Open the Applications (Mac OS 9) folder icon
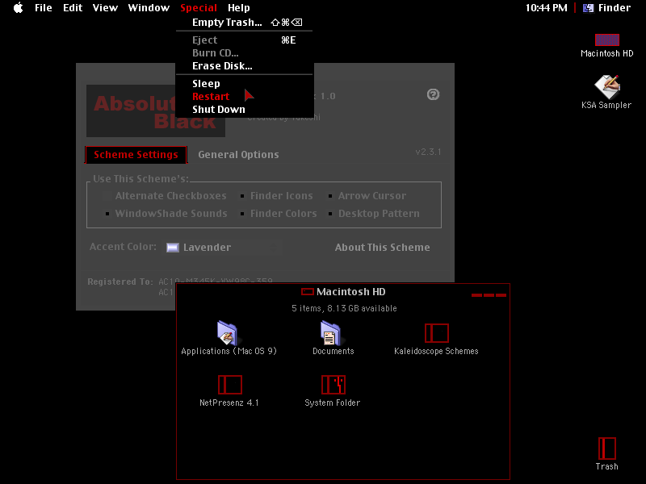Screen dimensions: 646x484 (228, 333)
